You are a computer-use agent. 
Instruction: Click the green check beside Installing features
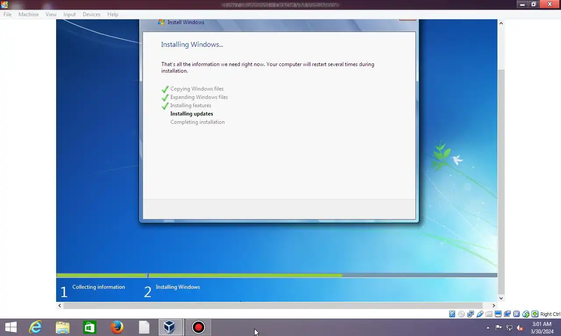click(165, 106)
